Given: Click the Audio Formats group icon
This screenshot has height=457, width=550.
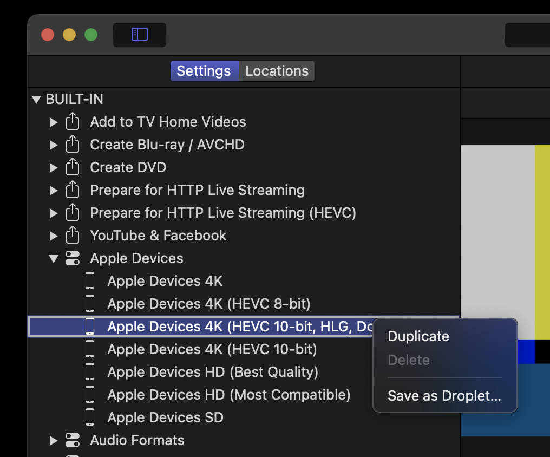Looking at the screenshot, I should click(73, 440).
